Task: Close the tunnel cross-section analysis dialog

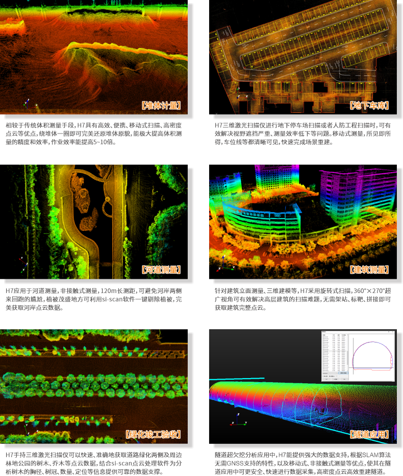Action: click(393, 333)
